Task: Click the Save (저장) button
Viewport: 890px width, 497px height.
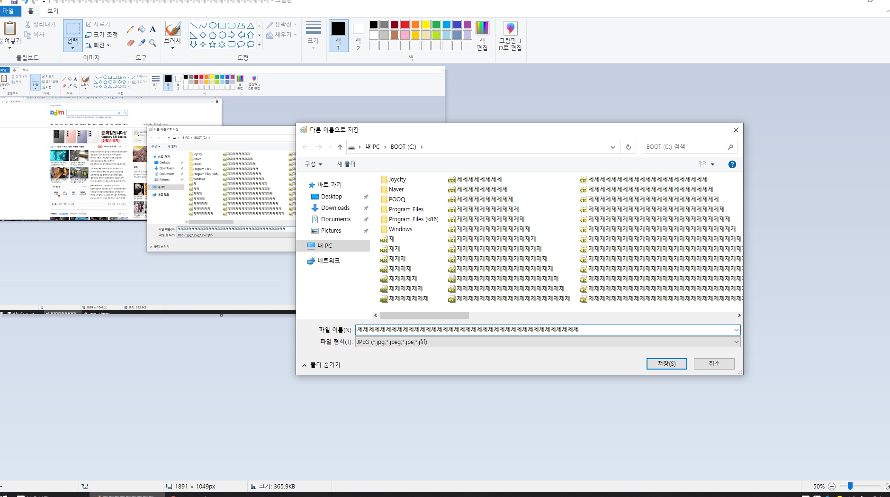Action: 666,363
